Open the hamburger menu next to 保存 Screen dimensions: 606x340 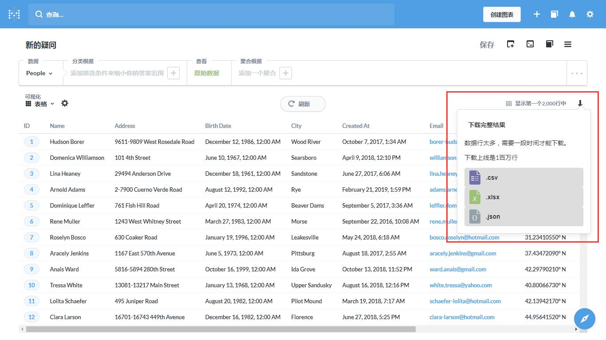coord(568,44)
